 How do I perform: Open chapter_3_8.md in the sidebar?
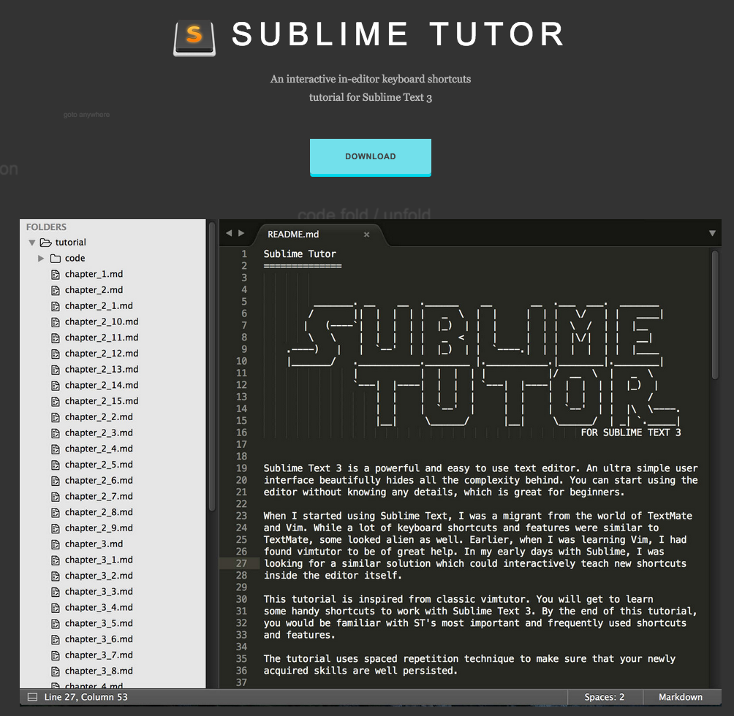(x=99, y=671)
